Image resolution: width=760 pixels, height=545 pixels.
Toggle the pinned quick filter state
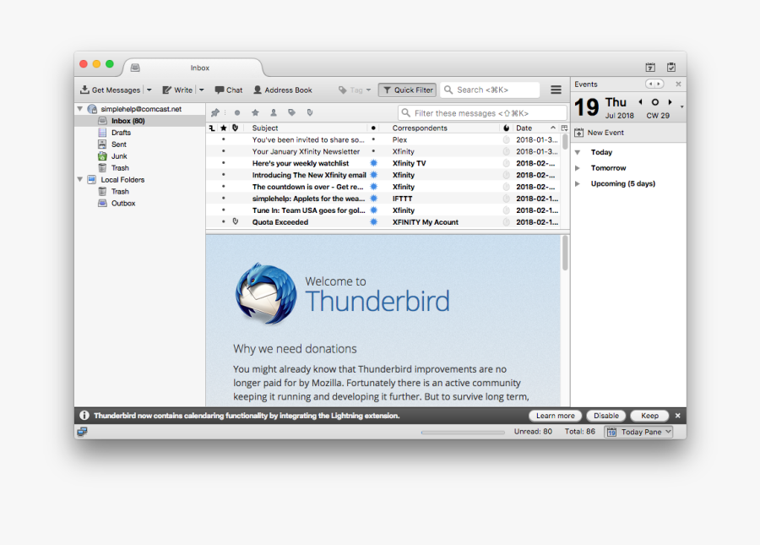click(216, 112)
